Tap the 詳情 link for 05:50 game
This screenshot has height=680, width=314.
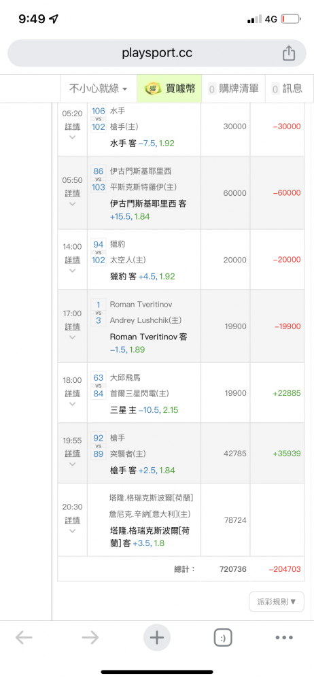pos(73,193)
